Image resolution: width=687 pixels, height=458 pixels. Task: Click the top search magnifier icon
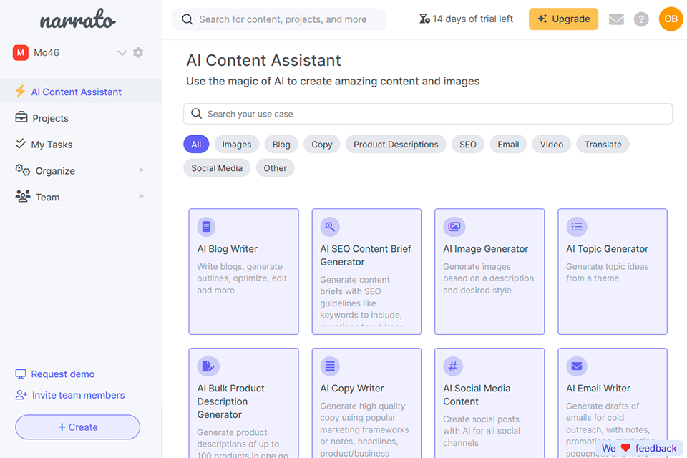(187, 19)
